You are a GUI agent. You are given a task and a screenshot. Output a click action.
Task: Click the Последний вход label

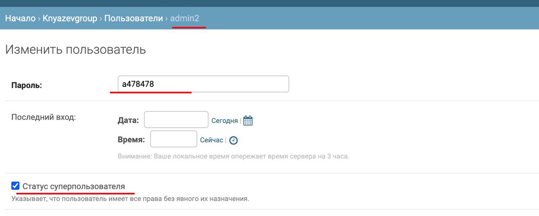tap(44, 117)
